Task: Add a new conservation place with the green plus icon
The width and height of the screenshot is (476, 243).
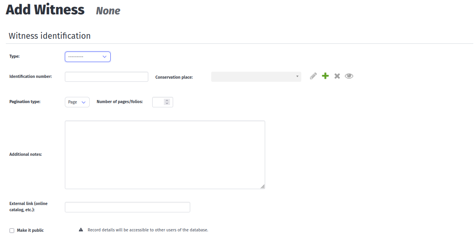Action: point(325,76)
